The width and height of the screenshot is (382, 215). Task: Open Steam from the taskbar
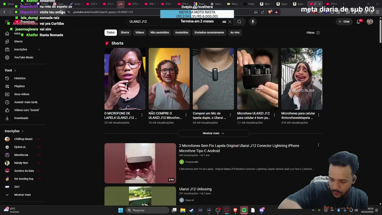pos(191,210)
